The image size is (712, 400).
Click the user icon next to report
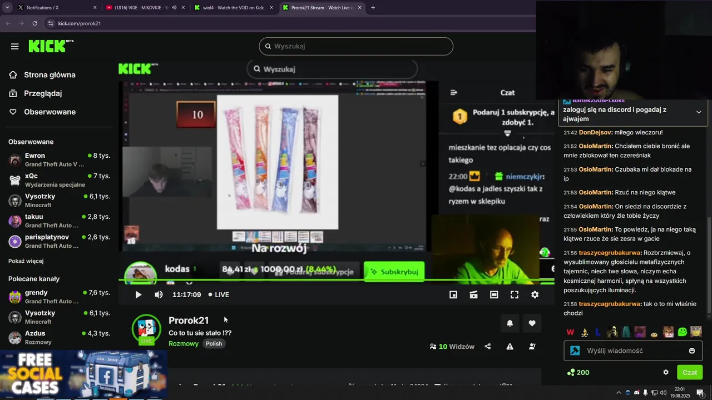(532, 347)
